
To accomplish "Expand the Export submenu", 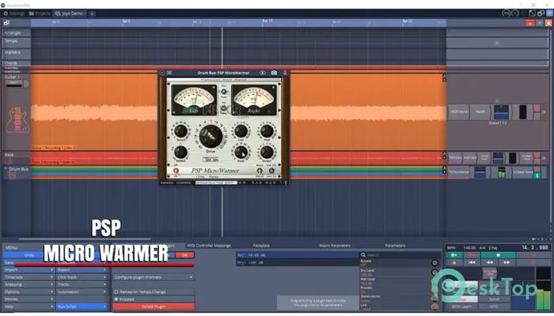I will [x=82, y=270].
